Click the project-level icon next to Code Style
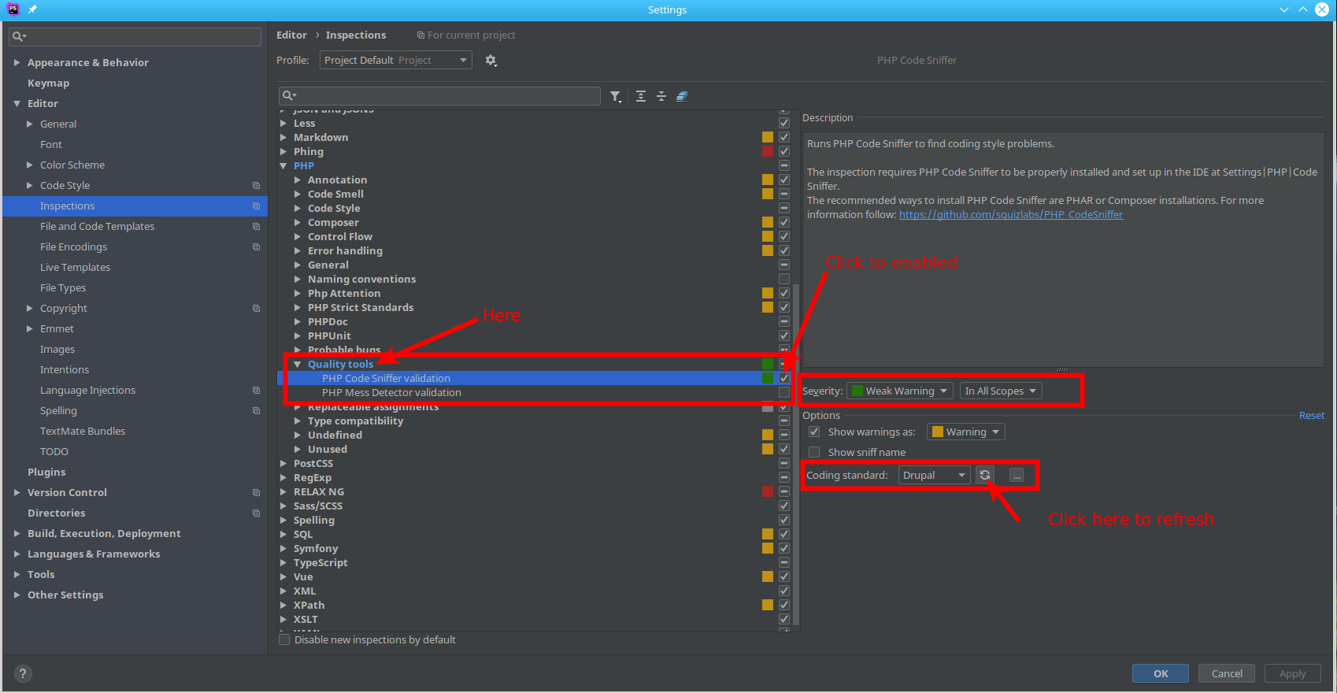Viewport: 1337px width, 693px height. [256, 185]
